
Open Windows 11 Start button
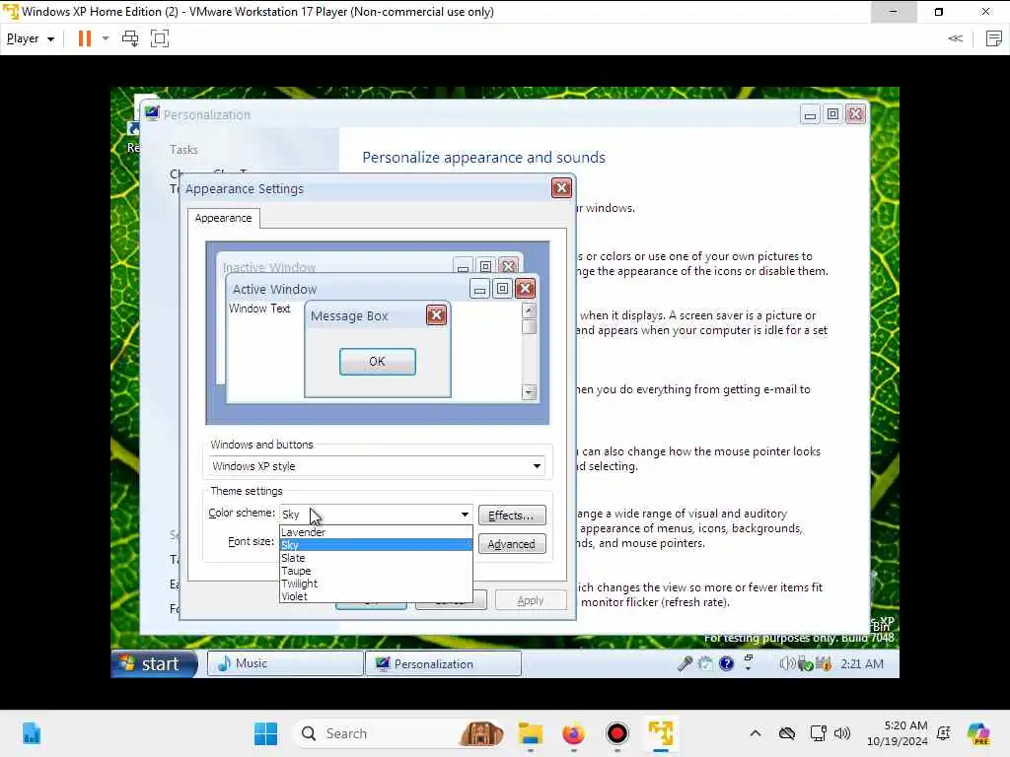(265, 733)
